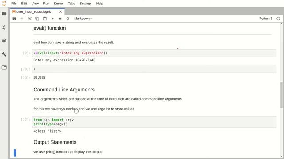Click text 'for this we have sys module'
Image resolution: width=284 pixels, height=159 pixels.
pos(84,109)
